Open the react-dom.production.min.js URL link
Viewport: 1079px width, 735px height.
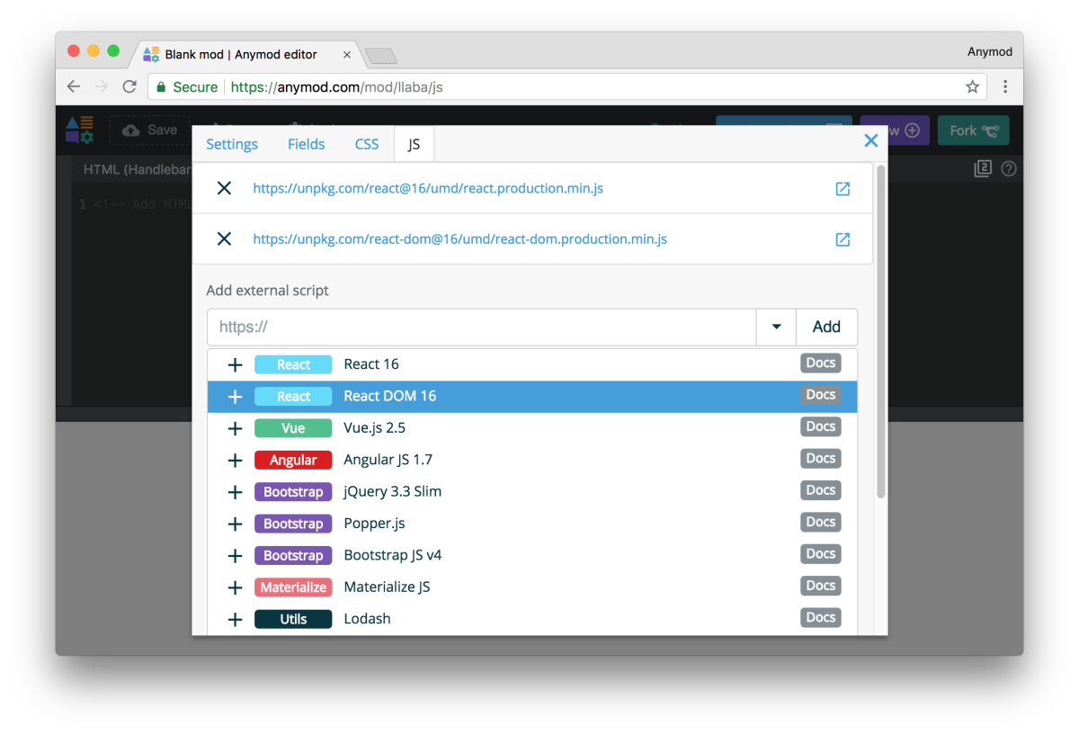pyautogui.click(x=460, y=239)
